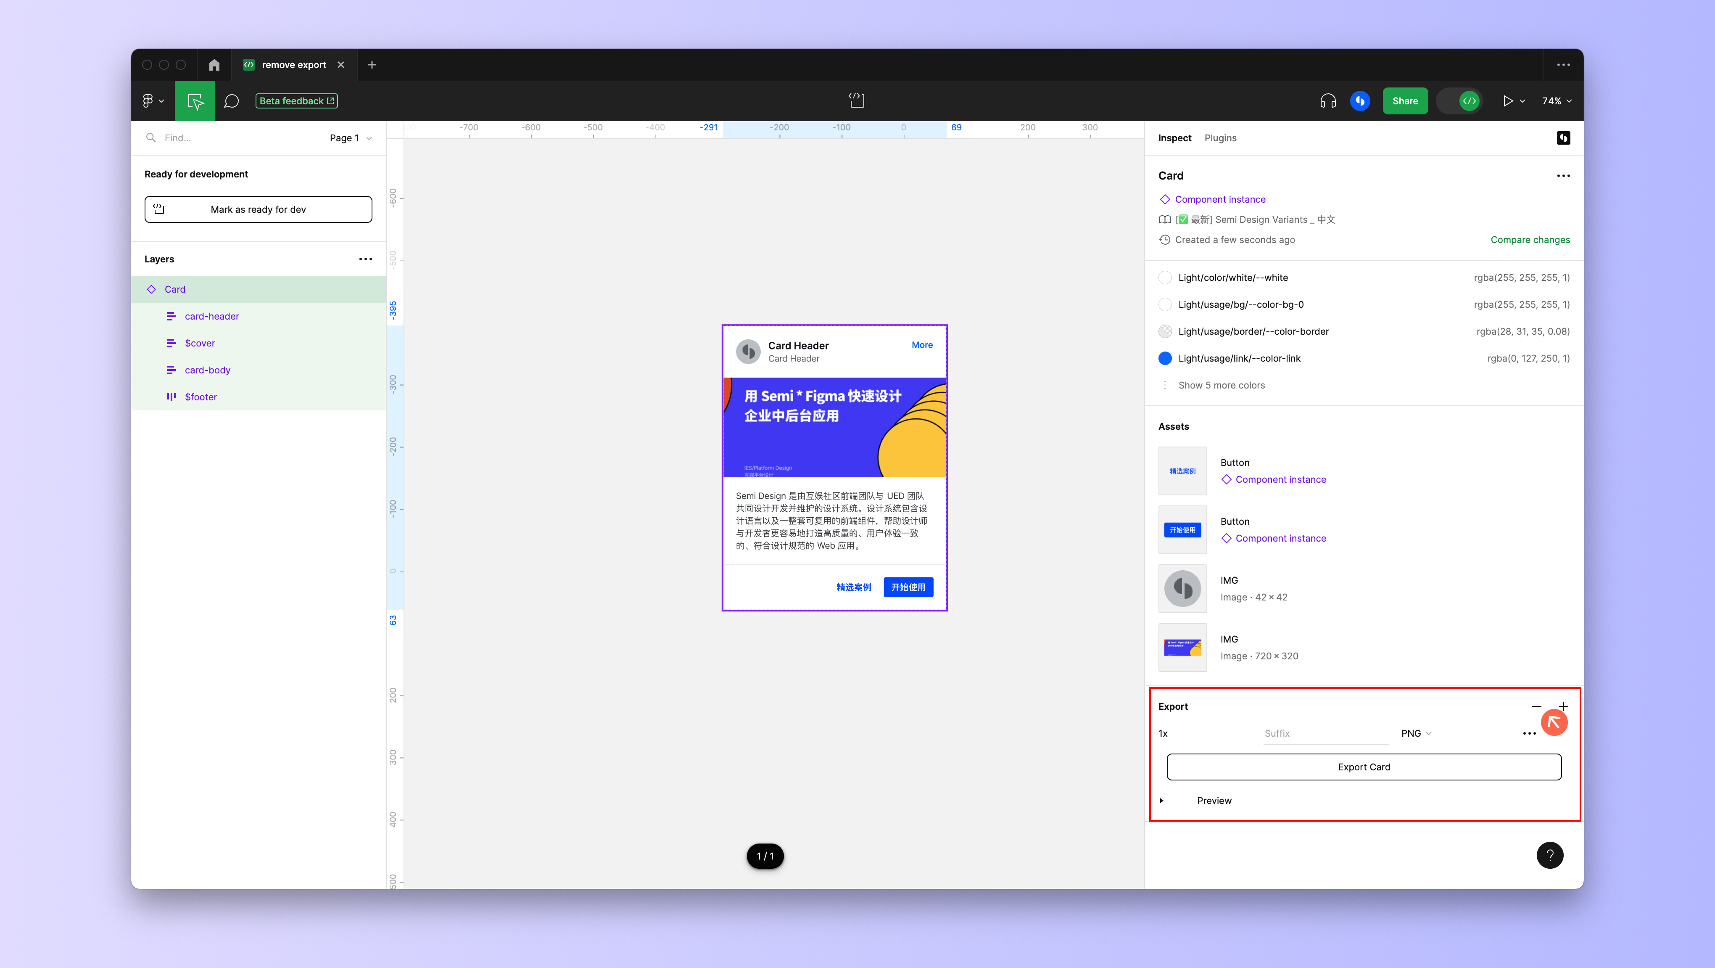Click the green Share button
The height and width of the screenshot is (968, 1715).
1405,101
